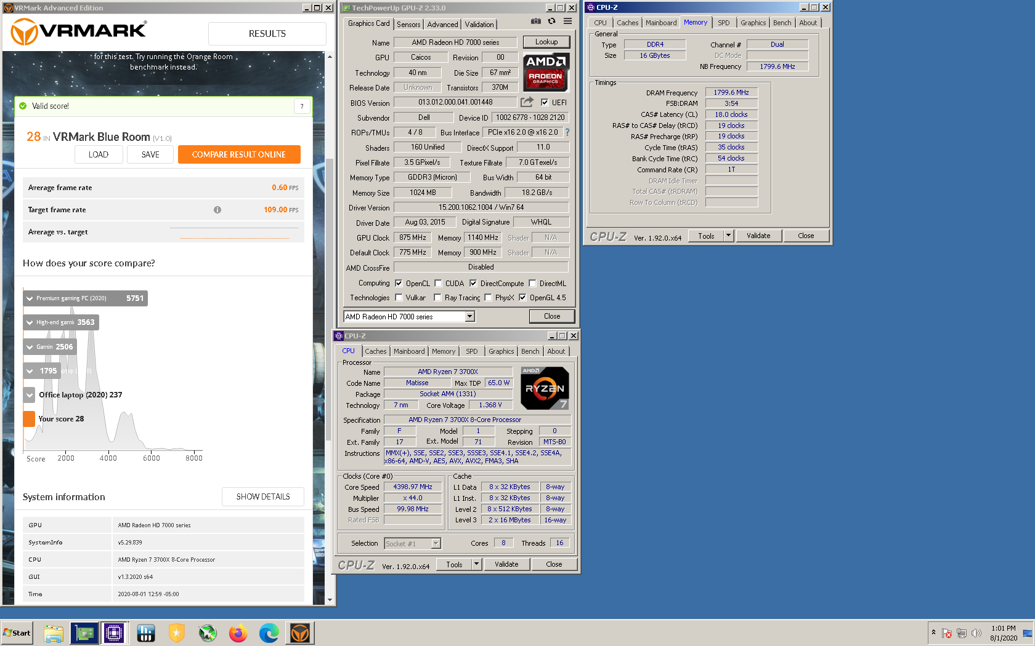1035x646 pixels.
Task: Switch to the Advanced tab in GPU-Z
Action: pyautogui.click(x=442, y=25)
